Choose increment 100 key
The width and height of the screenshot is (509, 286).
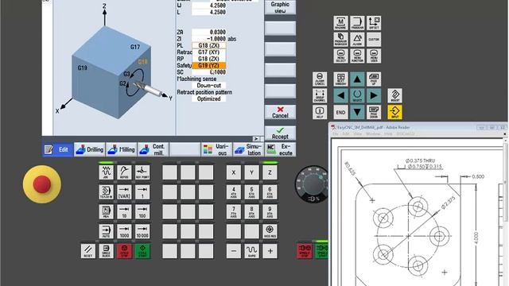click(x=142, y=212)
